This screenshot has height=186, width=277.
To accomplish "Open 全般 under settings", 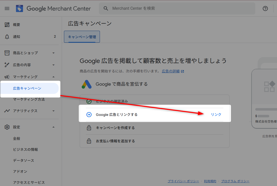I will coord(16,139).
